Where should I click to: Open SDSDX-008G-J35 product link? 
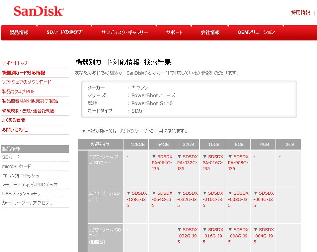click(x=238, y=199)
